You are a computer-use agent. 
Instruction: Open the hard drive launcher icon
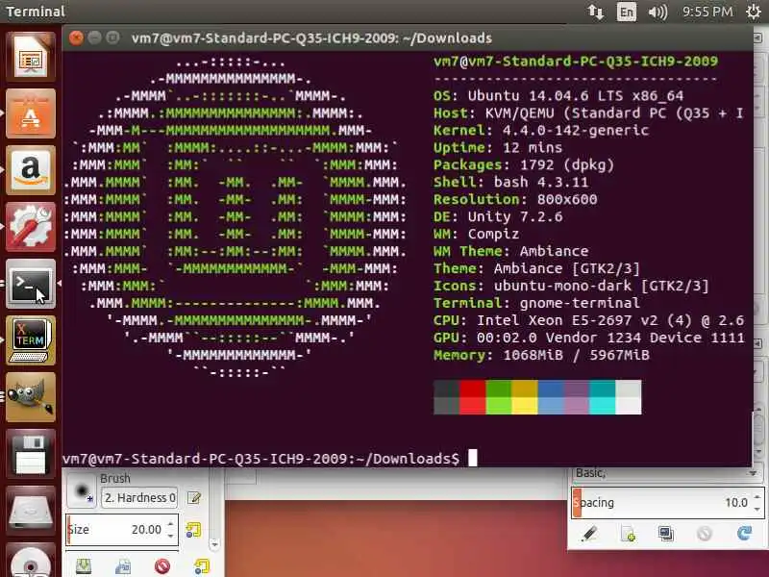(x=31, y=511)
